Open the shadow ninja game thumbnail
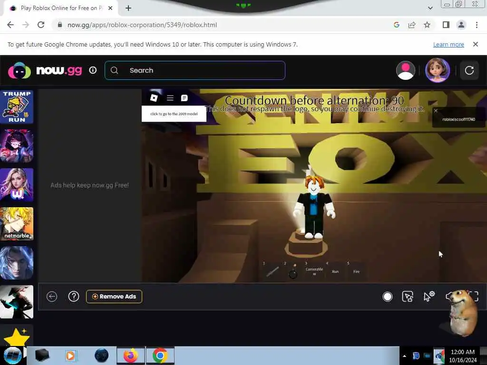Image resolution: width=487 pixels, height=365 pixels. pyautogui.click(x=17, y=302)
